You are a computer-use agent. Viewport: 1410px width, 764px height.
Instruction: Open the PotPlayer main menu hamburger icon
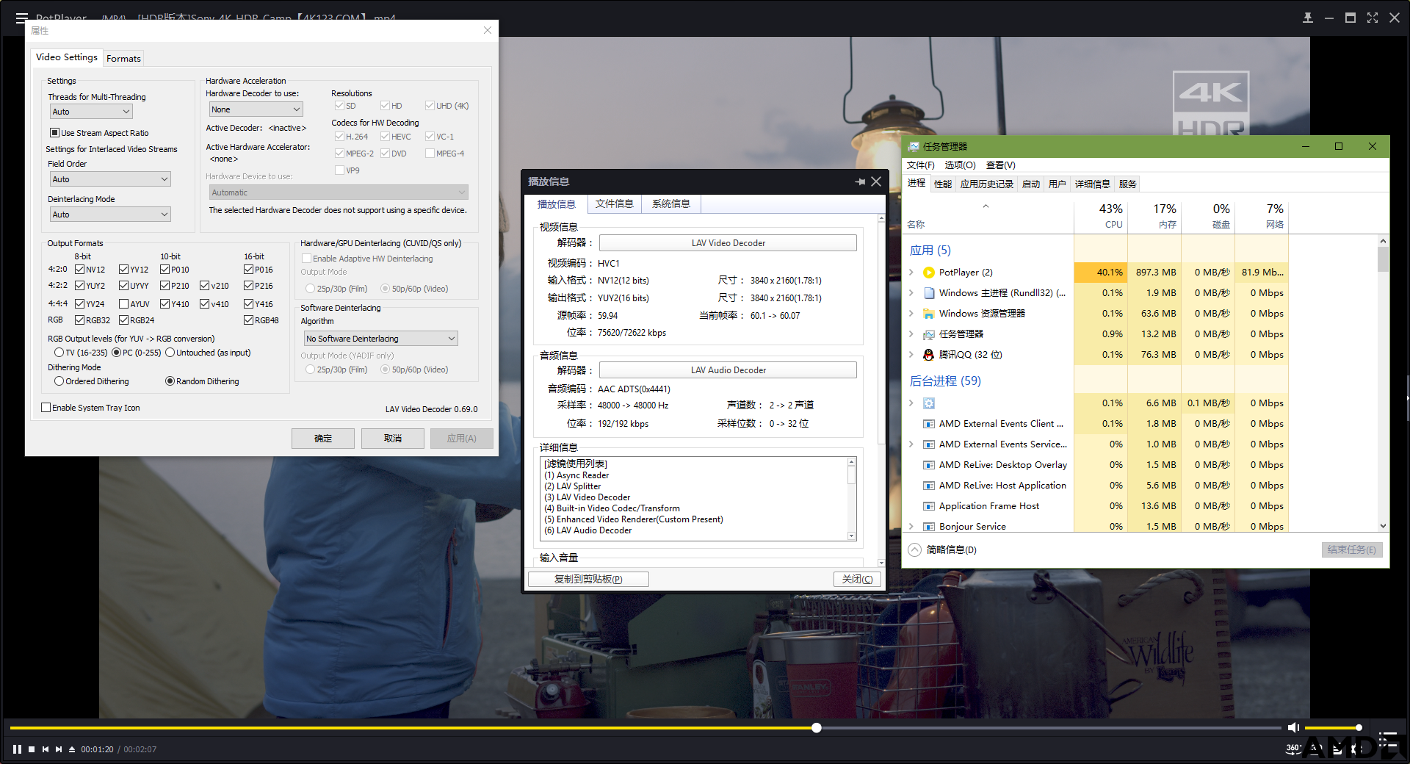pyautogui.click(x=22, y=18)
